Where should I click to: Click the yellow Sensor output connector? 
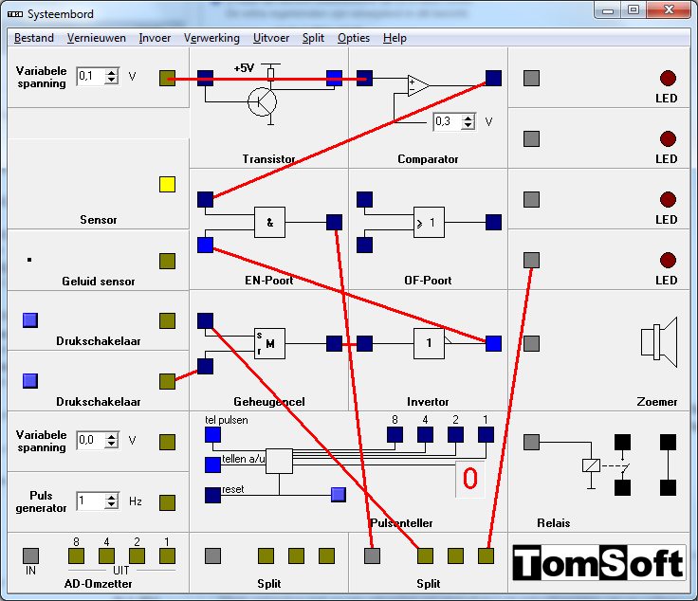point(167,185)
